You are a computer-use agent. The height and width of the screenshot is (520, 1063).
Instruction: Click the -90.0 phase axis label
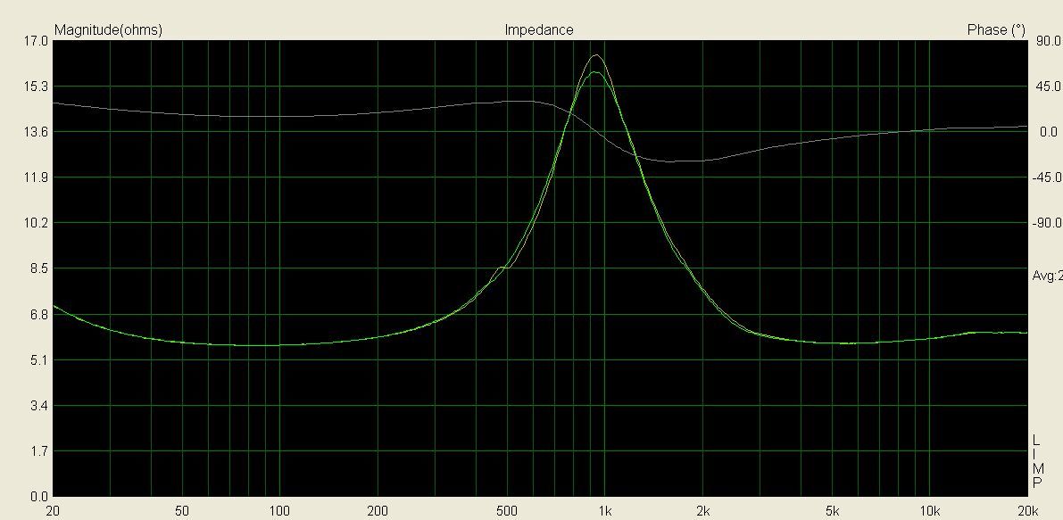1048,224
